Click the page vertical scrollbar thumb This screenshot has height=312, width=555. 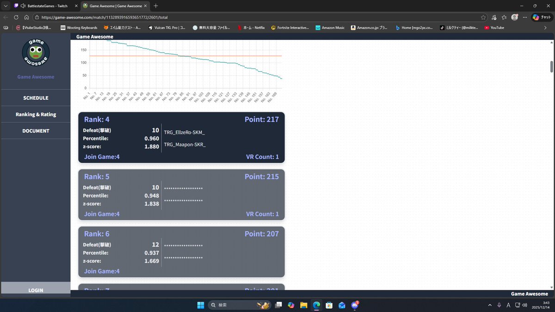point(551,67)
